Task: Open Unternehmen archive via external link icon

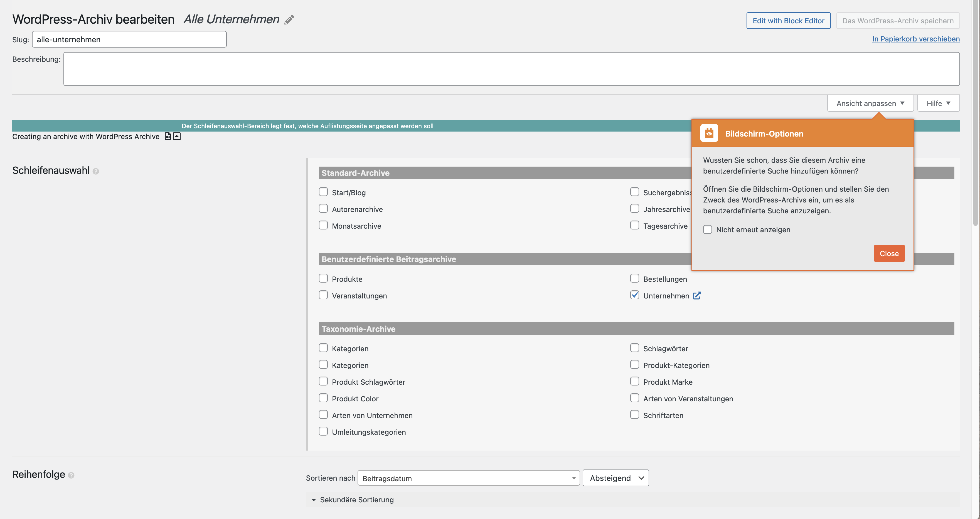Action: click(697, 295)
